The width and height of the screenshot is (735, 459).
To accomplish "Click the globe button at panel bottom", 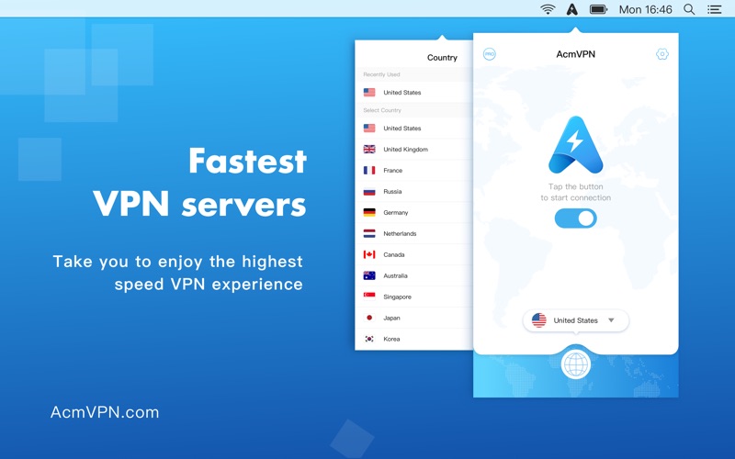I will 576,364.
